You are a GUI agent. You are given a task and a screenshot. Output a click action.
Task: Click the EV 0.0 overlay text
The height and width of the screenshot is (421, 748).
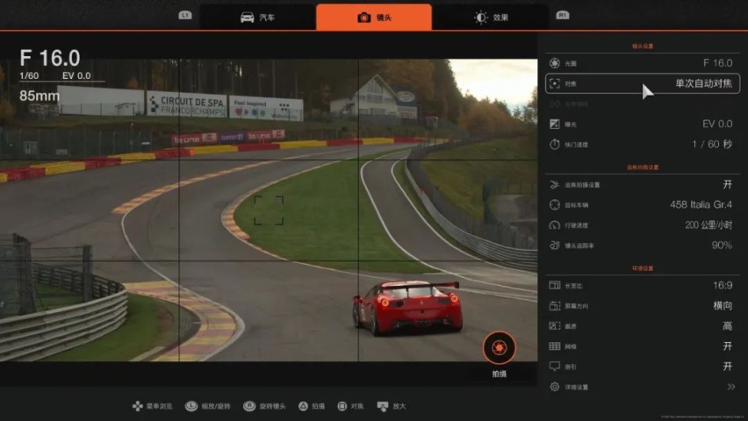point(76,75)
